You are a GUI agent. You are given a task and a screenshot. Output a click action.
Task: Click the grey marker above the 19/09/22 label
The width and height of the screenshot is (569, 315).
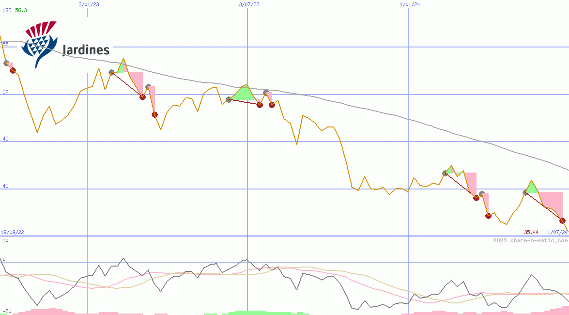[6, 63]
